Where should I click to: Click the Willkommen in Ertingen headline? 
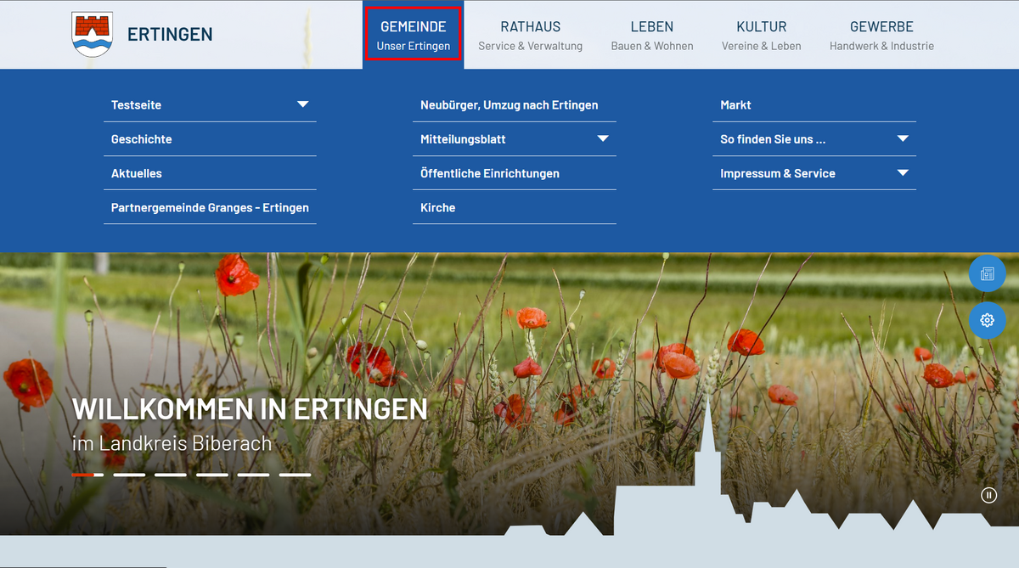pos(250,409)
